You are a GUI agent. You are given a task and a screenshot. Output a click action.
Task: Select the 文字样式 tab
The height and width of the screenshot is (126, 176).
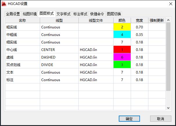click(x=63, y=14)
